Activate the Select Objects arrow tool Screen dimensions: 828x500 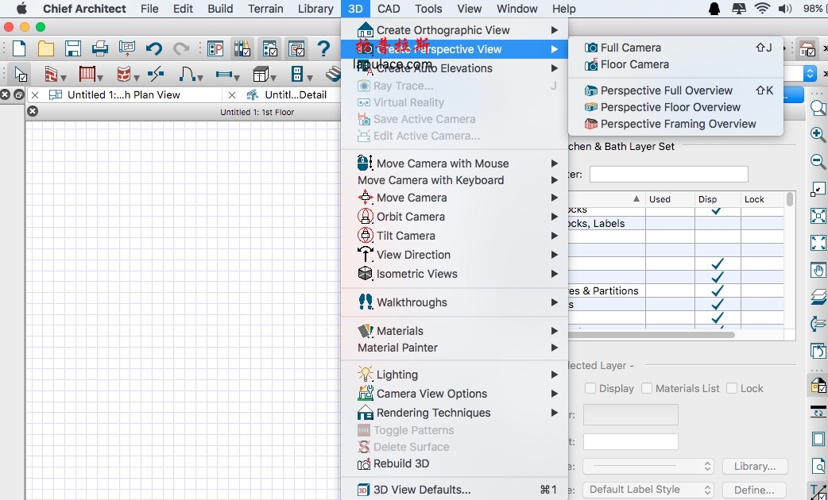[x=21, y=75]
